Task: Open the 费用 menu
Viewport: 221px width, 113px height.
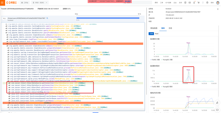Action: click(x=156, y=3)
